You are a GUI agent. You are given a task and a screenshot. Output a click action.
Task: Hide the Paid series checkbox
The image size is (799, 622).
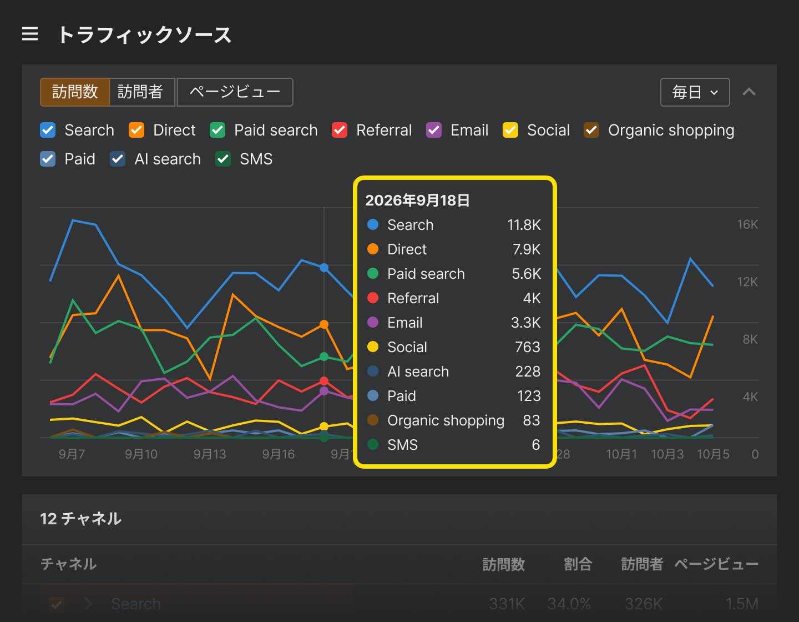48,159
